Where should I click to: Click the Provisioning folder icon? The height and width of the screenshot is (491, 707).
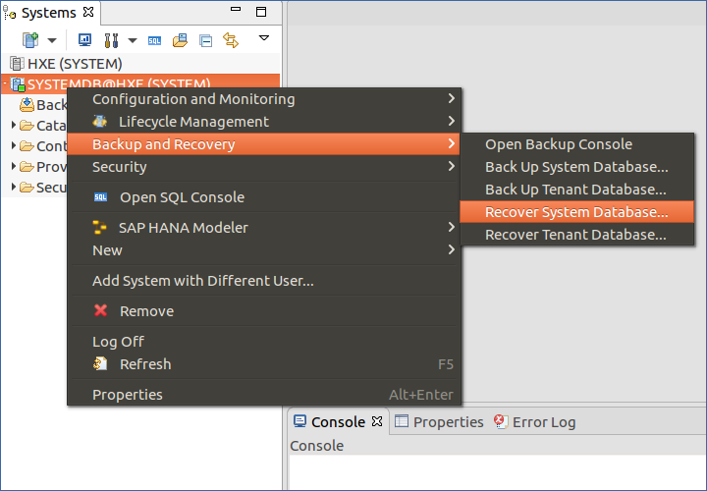point(27,167)
